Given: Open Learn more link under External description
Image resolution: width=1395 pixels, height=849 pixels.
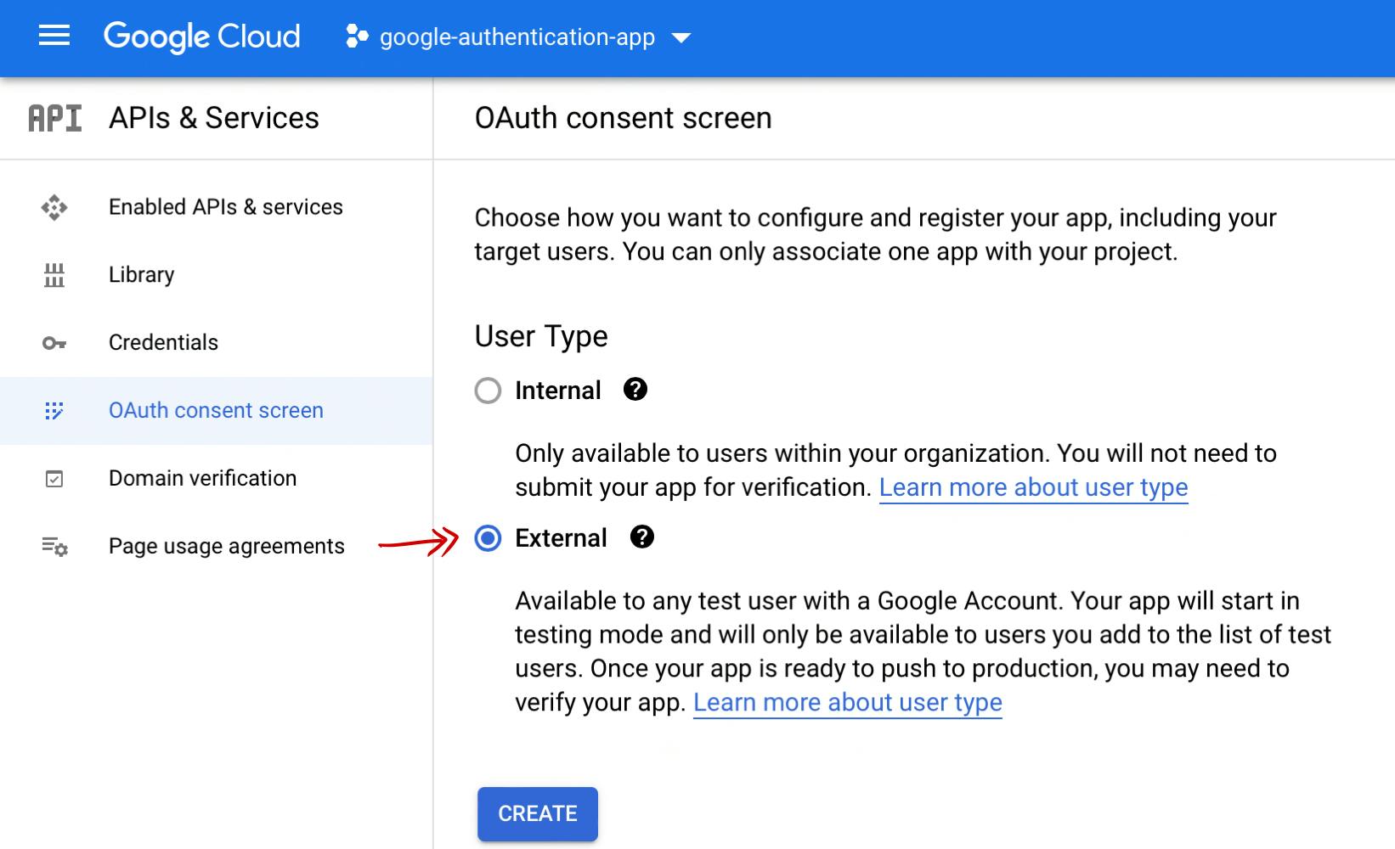Looking at the screenshot, I should tap(848, 703).
